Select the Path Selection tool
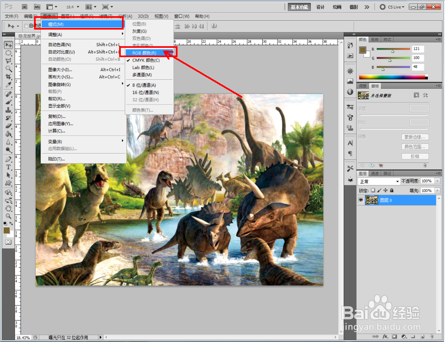The image size is (445, 342). 9,175
